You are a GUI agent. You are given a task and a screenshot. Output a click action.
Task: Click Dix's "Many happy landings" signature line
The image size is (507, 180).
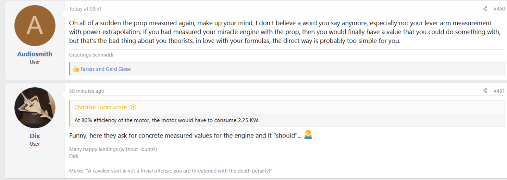[x=113, y=149]
